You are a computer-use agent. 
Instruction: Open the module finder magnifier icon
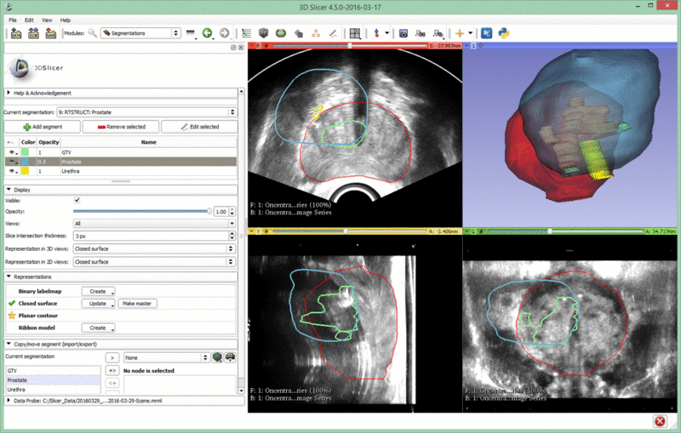[93, 33]
